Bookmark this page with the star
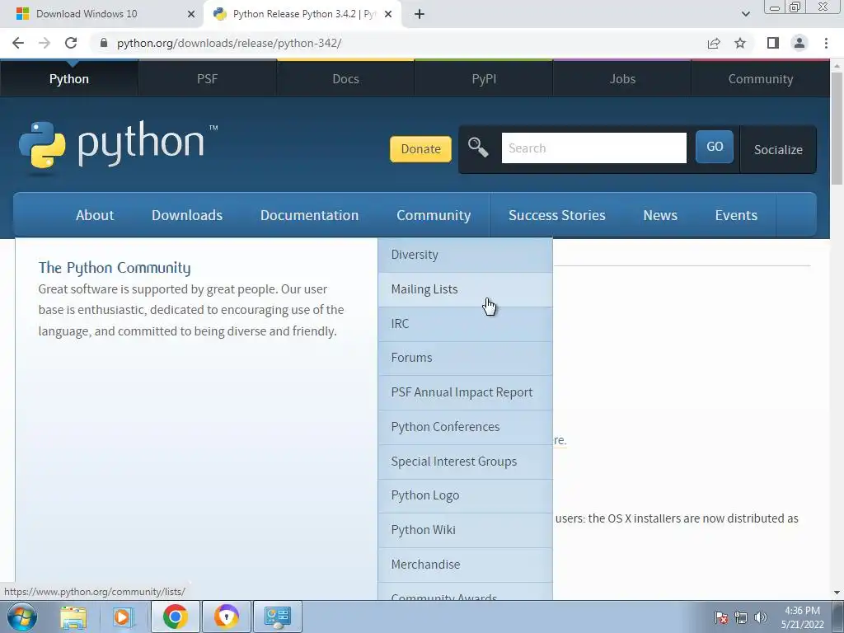 click(x=740, y=43)
